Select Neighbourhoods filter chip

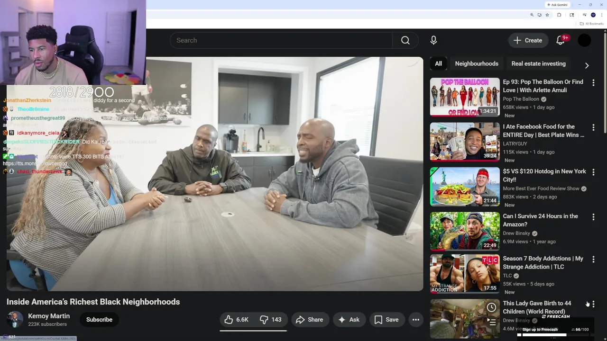pos(477,63)
